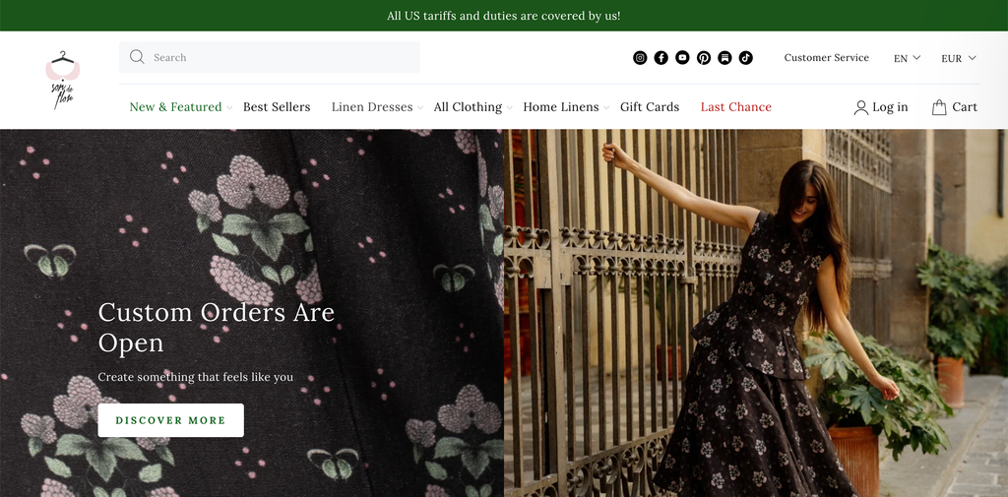Click the Discover More button
The width and height of the screenshot is (1008, 497).
[x=170, y=420]
